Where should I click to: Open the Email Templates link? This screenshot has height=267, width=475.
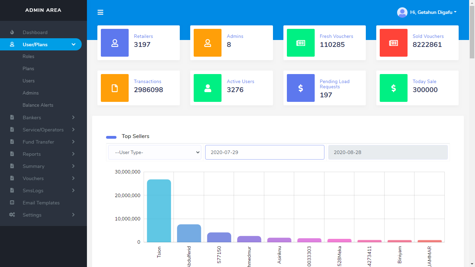tap(41, 203)
